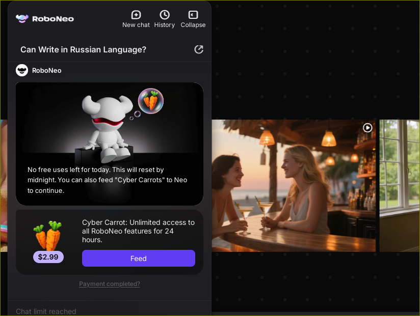Image resolution: width=420 pixels, height=316 pixels.
Task: Open chat History
Action: (165, 19)
